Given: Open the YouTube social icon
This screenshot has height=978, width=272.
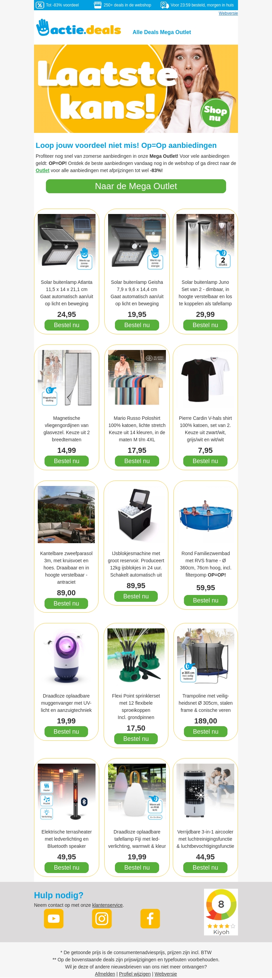Looking at the screenshot, I should (x=53, y=918).
